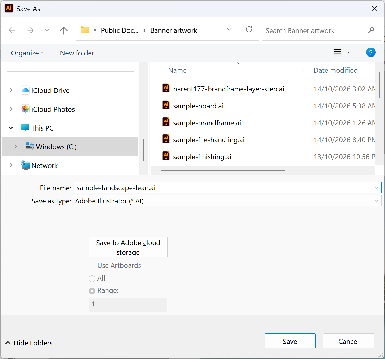Click the Windows (C:) drive icon
This screenshot has width=385, height=359.
[30, 146]
